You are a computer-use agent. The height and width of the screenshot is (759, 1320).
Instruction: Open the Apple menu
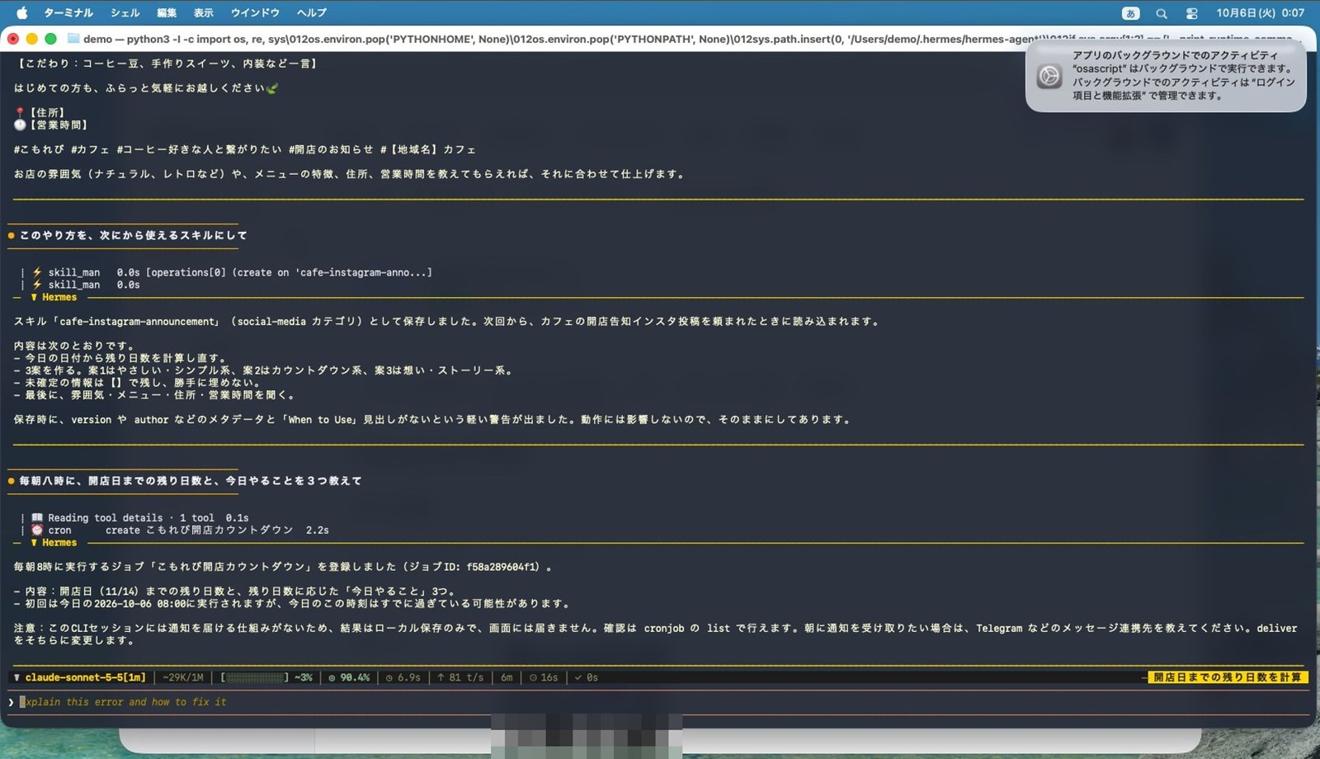click(x=22, y=12)
